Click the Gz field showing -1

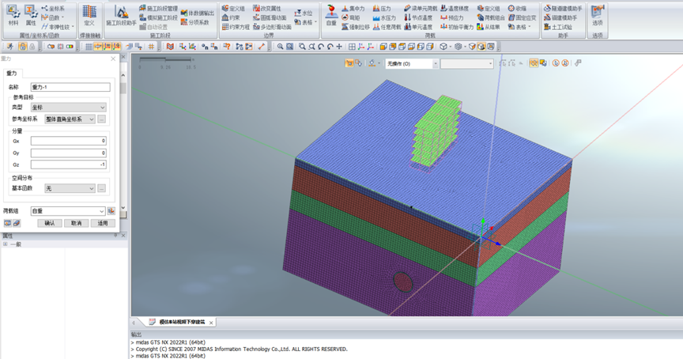pos(69,164)
